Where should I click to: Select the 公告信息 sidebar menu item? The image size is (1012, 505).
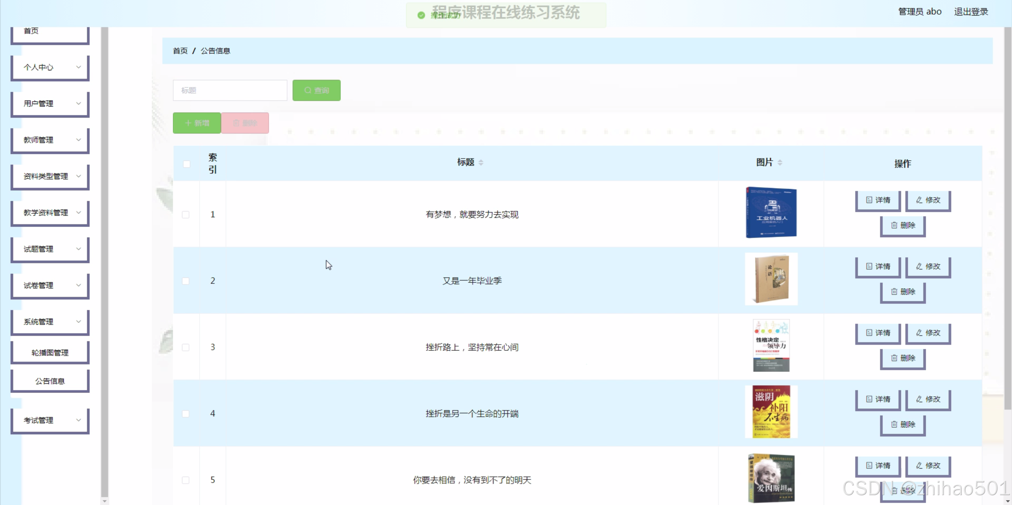(50, 381)
